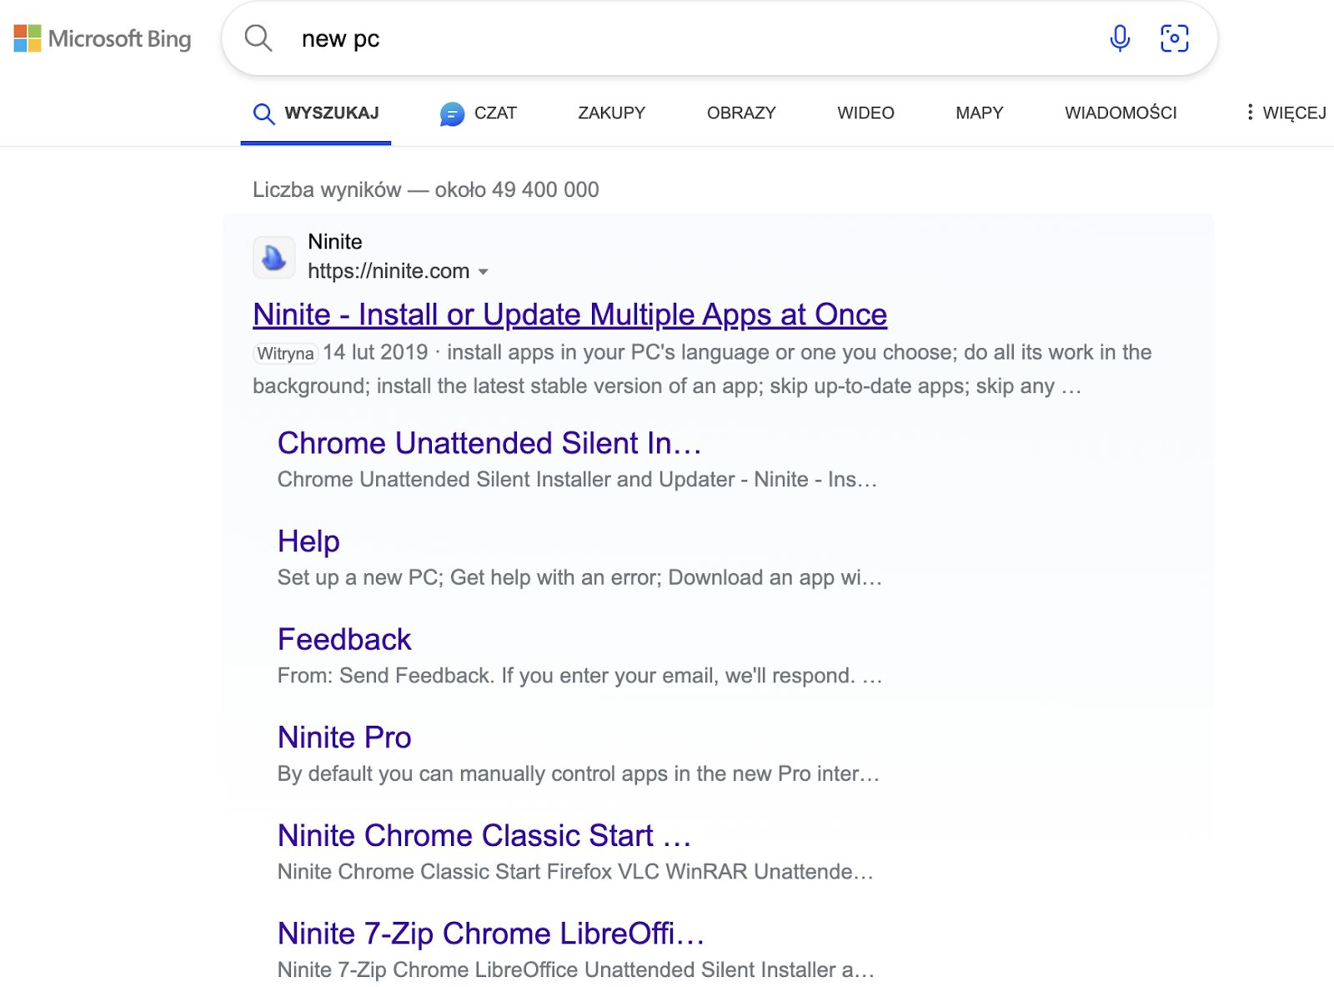The image size is (1334, 987).
Task: Open the WIDEO search tab
Action: point(865,113)
